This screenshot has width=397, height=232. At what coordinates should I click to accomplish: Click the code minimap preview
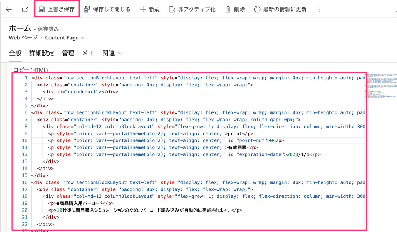click(382, 86)
